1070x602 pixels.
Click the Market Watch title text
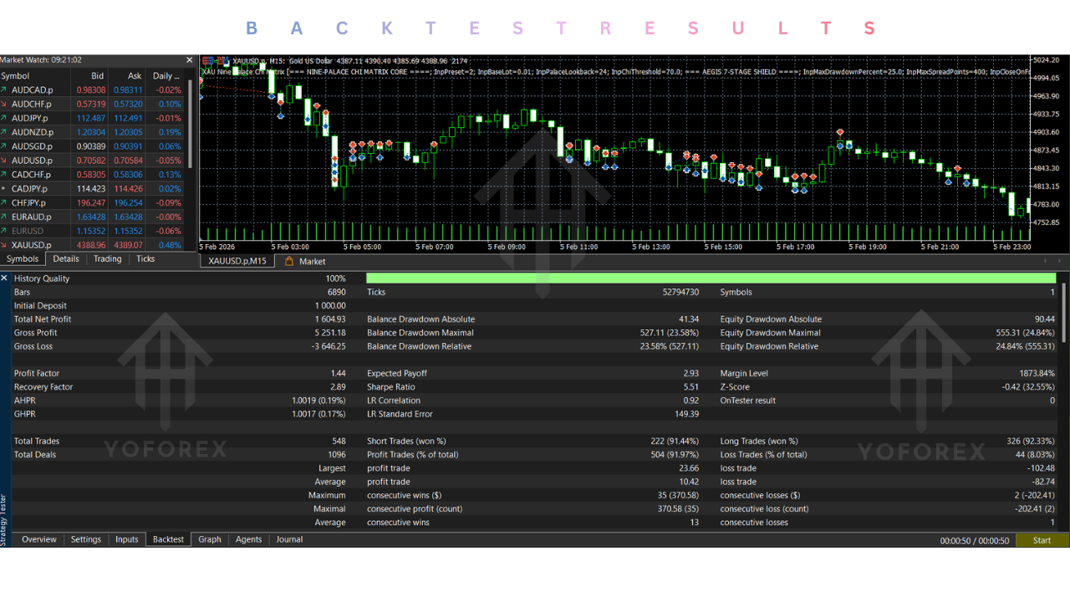[41, 60]
